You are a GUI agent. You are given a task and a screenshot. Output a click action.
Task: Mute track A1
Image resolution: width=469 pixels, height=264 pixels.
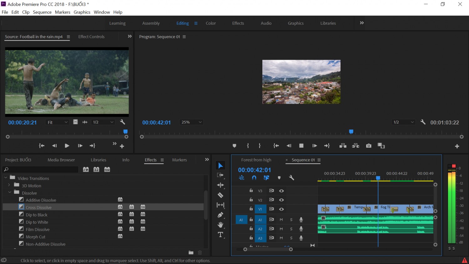pyautogui.click(x=281, y=220)
